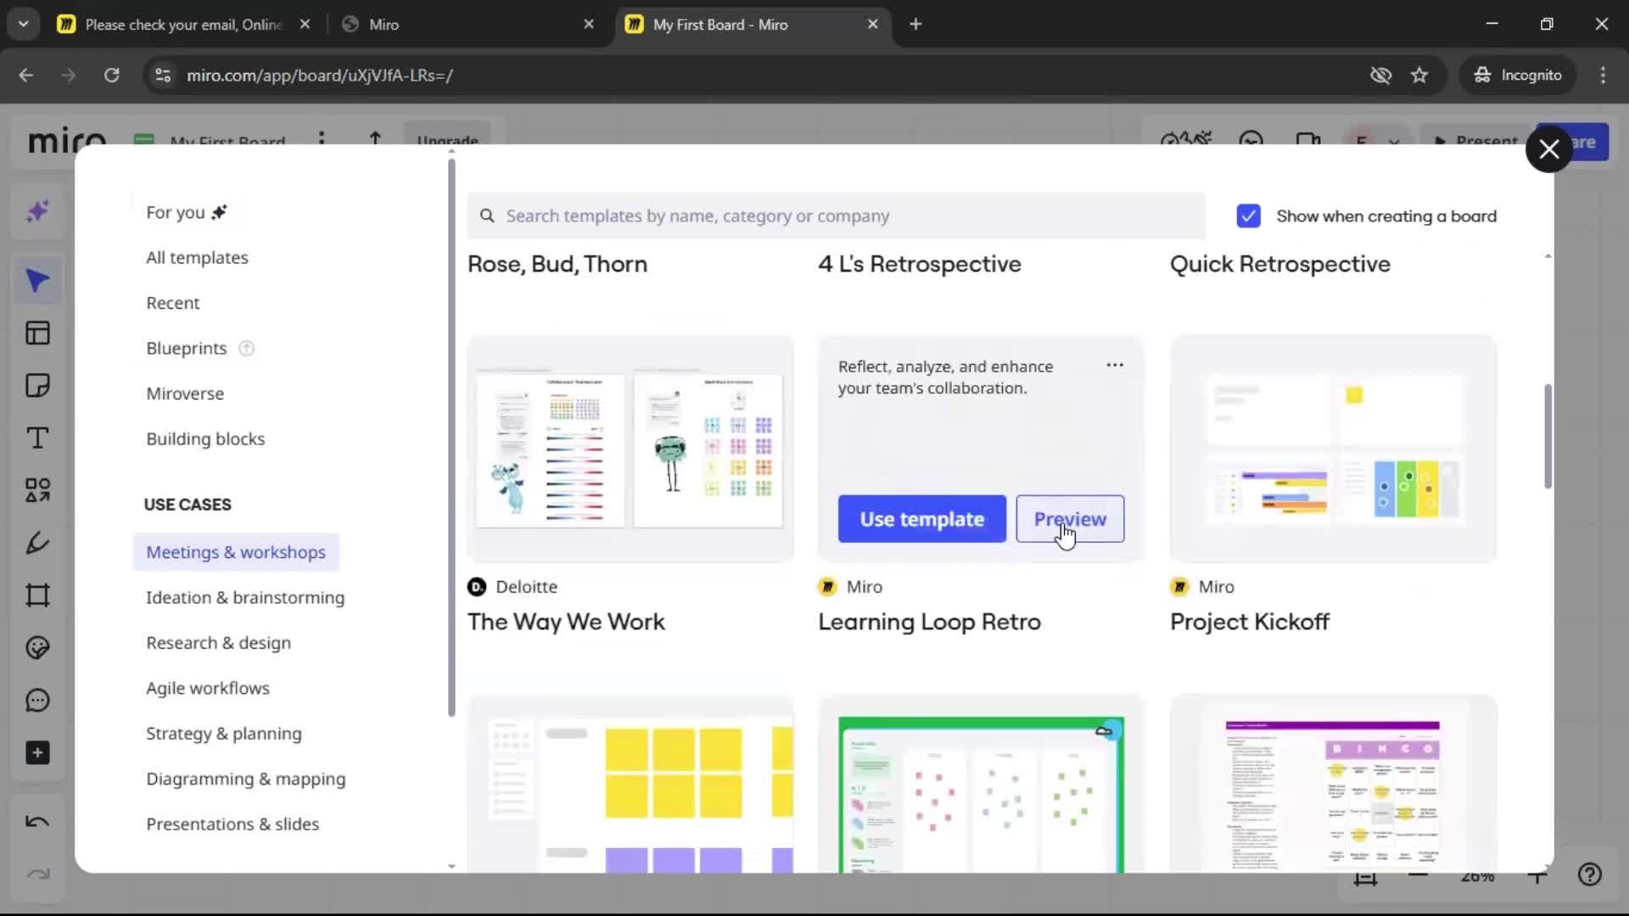Open more apps plus button in toolbar
The image size is (1629, 916).
click(x=37, y=753)
